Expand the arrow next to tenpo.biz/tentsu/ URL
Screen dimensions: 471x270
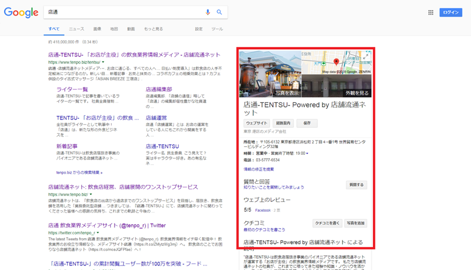(103, 62)
